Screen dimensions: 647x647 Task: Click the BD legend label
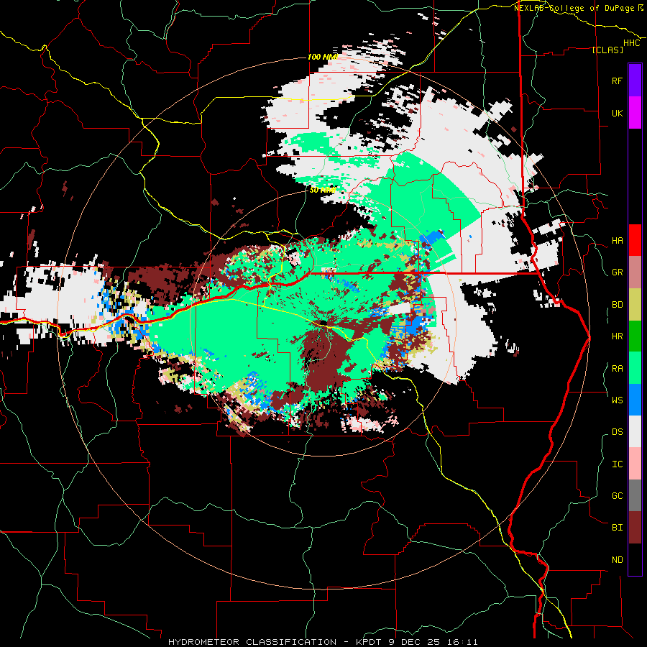click(x=617, y=305)
